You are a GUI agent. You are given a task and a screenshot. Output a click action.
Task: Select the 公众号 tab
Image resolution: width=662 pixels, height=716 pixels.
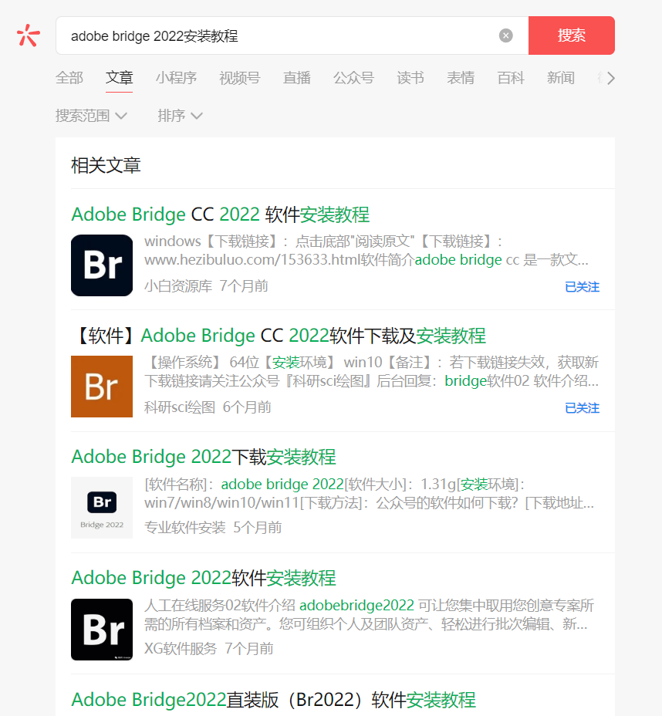(353, 78)
